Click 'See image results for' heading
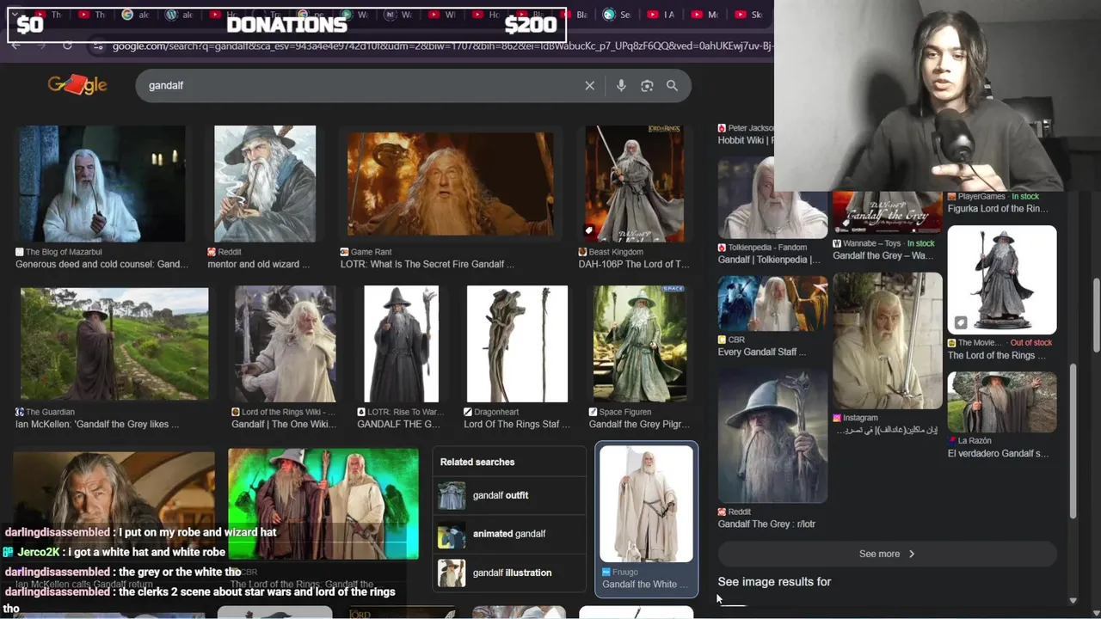The image size is (1101, 619). [774, 582]
